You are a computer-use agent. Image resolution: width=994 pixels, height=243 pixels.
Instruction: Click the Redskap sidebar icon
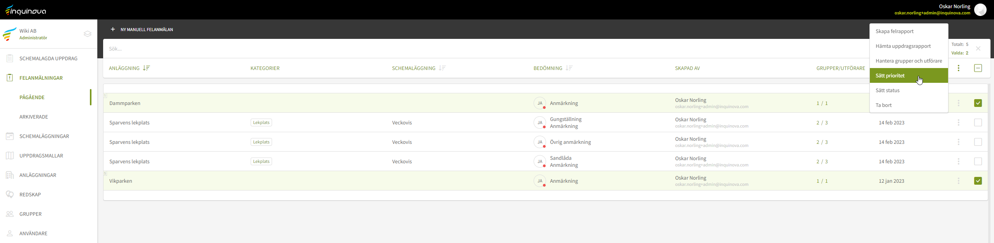(x=10, y=194)
